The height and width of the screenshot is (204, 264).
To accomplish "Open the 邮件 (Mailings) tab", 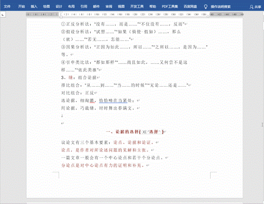I will 96,7.
